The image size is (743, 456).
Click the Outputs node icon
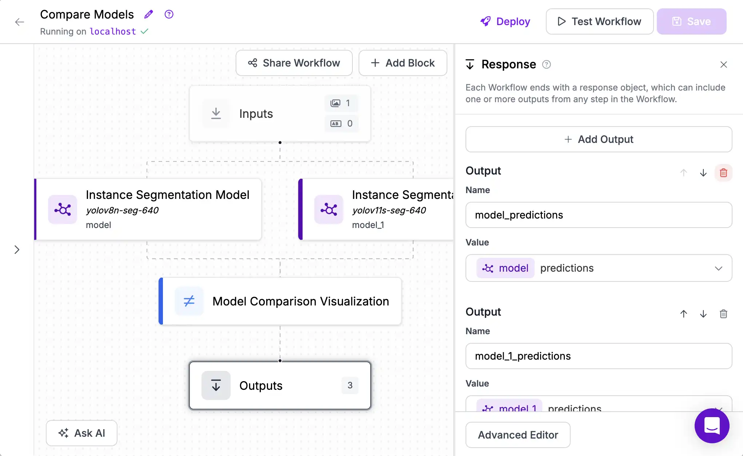[216, 385]
